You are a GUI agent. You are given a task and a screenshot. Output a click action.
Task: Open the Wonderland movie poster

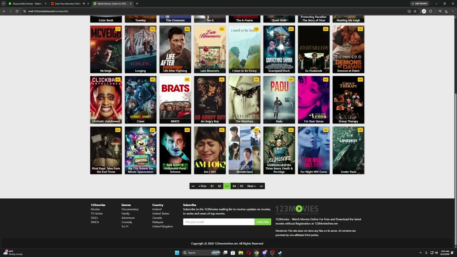(245, 150)
